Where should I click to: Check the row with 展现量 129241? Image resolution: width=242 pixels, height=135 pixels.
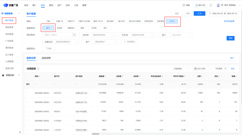point(27,102)
